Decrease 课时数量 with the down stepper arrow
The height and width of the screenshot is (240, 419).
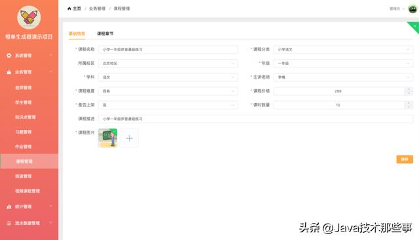(409, 107)
